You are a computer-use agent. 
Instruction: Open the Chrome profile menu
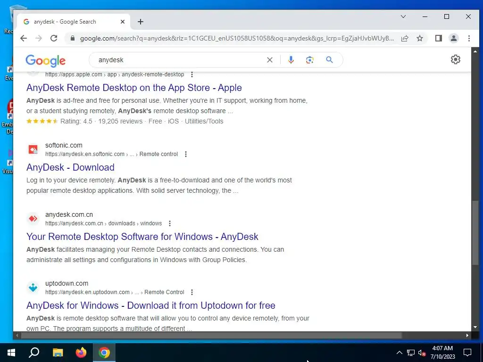point(454,38)
